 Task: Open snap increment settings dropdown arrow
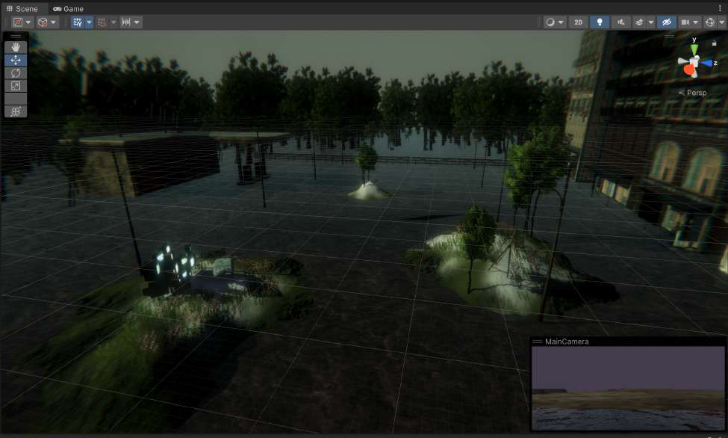(x=137, y=22)
